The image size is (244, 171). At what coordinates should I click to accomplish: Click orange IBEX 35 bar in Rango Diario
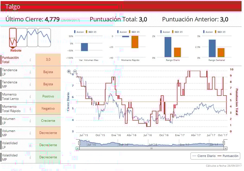[177, 52]
